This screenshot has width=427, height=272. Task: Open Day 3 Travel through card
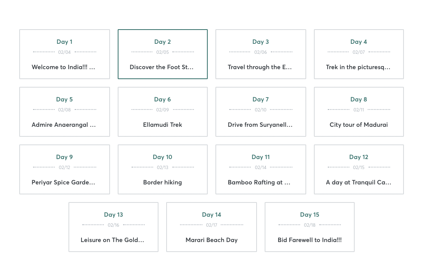[x=260, y=54]
